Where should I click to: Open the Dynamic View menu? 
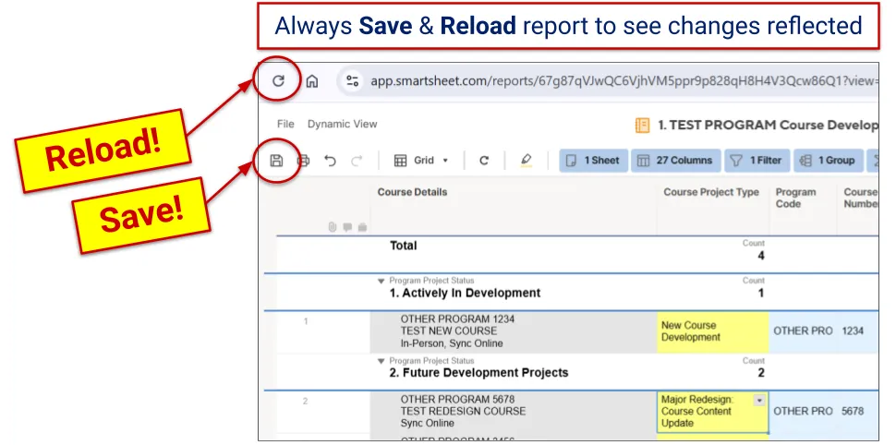coord(343,124)
